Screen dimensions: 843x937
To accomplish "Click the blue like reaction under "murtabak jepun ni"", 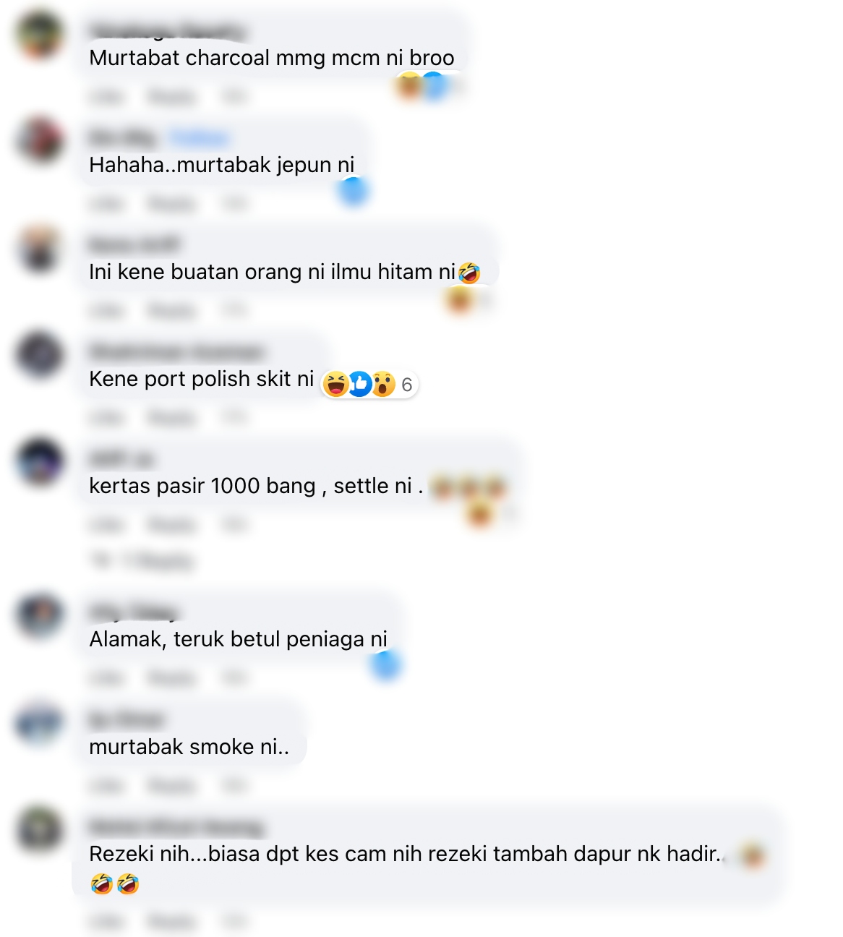I will [354, 192].
